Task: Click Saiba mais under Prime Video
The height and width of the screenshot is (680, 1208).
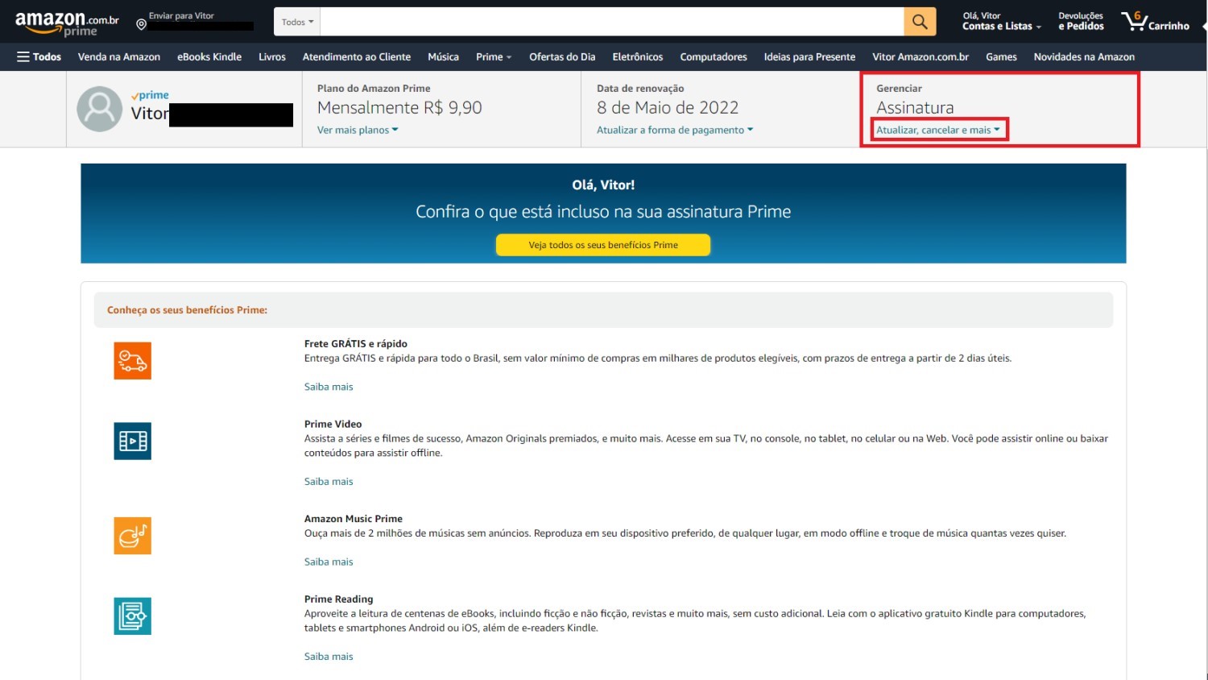Action: click(329, 482)
